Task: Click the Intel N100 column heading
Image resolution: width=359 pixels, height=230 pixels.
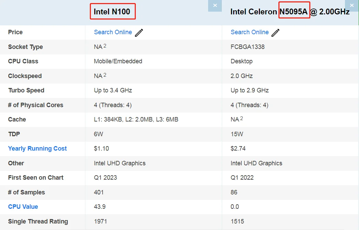Action: click(112, 12)
